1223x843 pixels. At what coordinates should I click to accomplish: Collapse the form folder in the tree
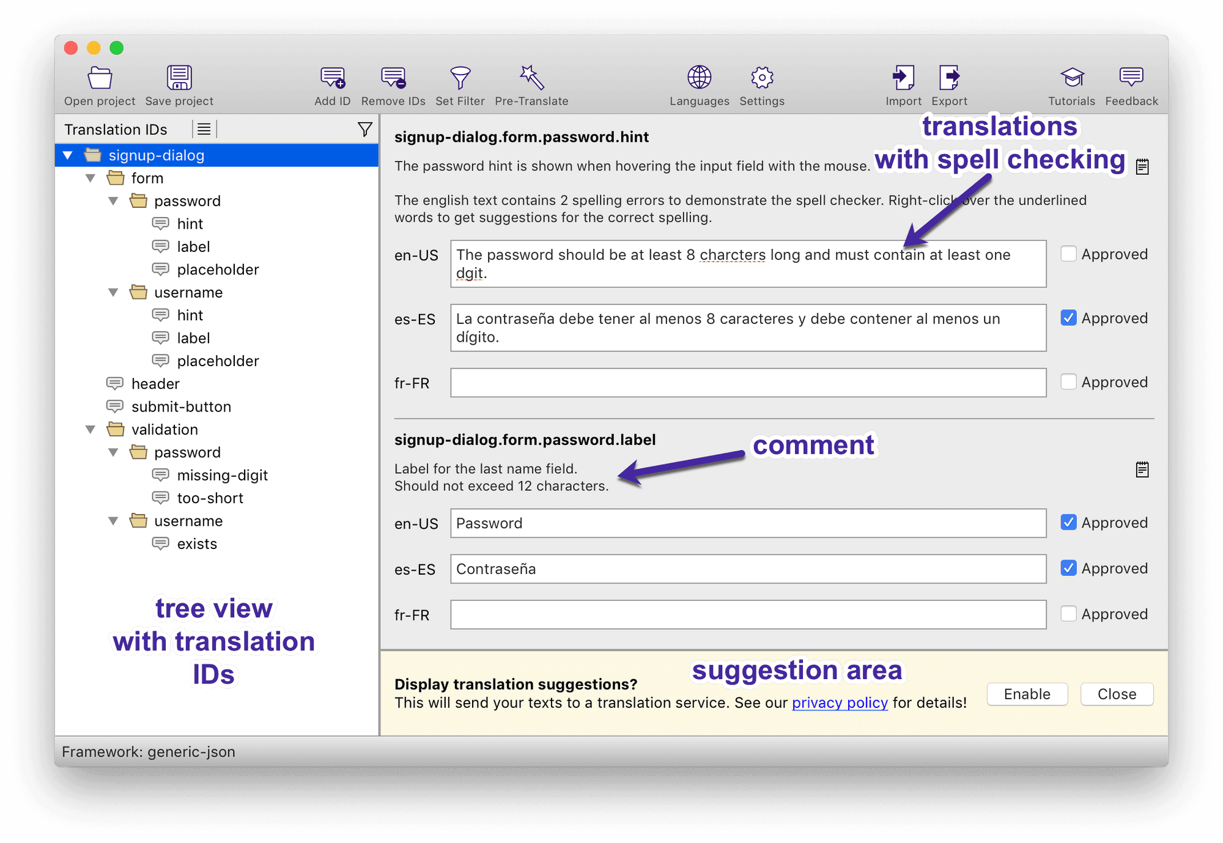click(x=91, y=178)
